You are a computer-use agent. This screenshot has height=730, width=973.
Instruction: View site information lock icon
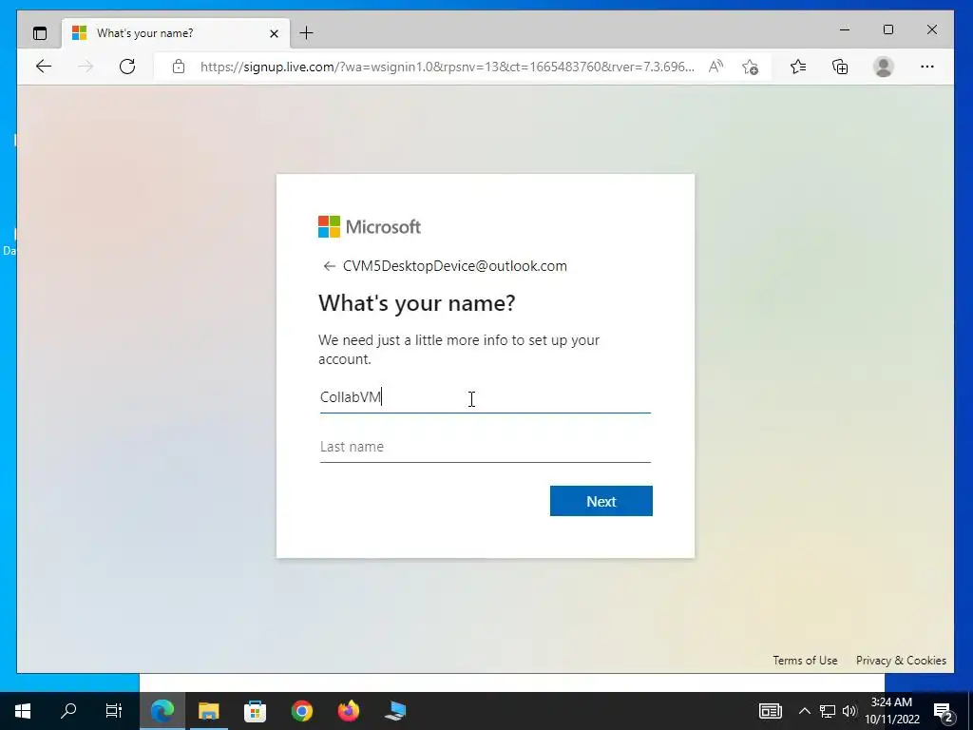pos(179,67)
